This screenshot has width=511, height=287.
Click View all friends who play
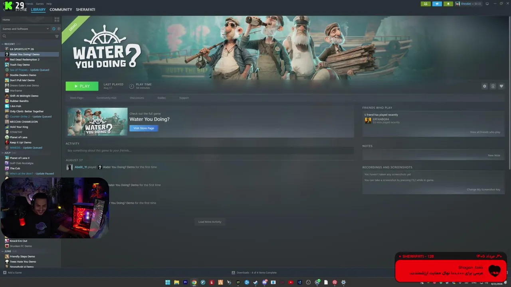click(485, 132)
